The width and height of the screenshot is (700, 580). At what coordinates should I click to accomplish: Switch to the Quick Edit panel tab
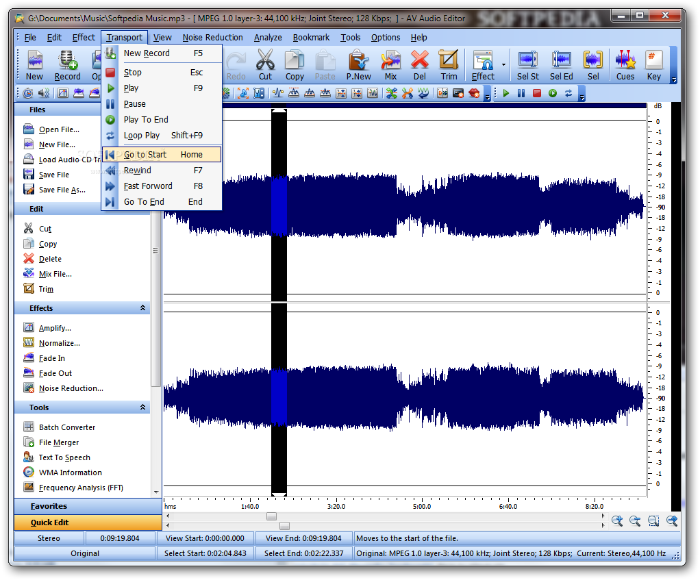88,522
